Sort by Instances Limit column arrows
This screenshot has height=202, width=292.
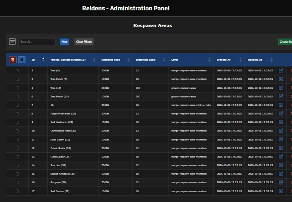[164, 60]
